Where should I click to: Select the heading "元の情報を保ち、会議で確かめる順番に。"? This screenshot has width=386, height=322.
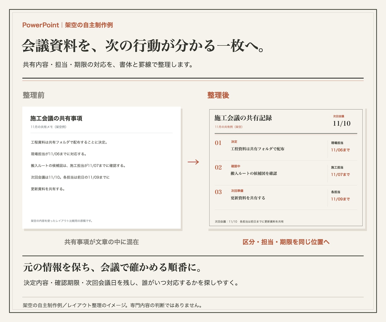pos(113,268)
